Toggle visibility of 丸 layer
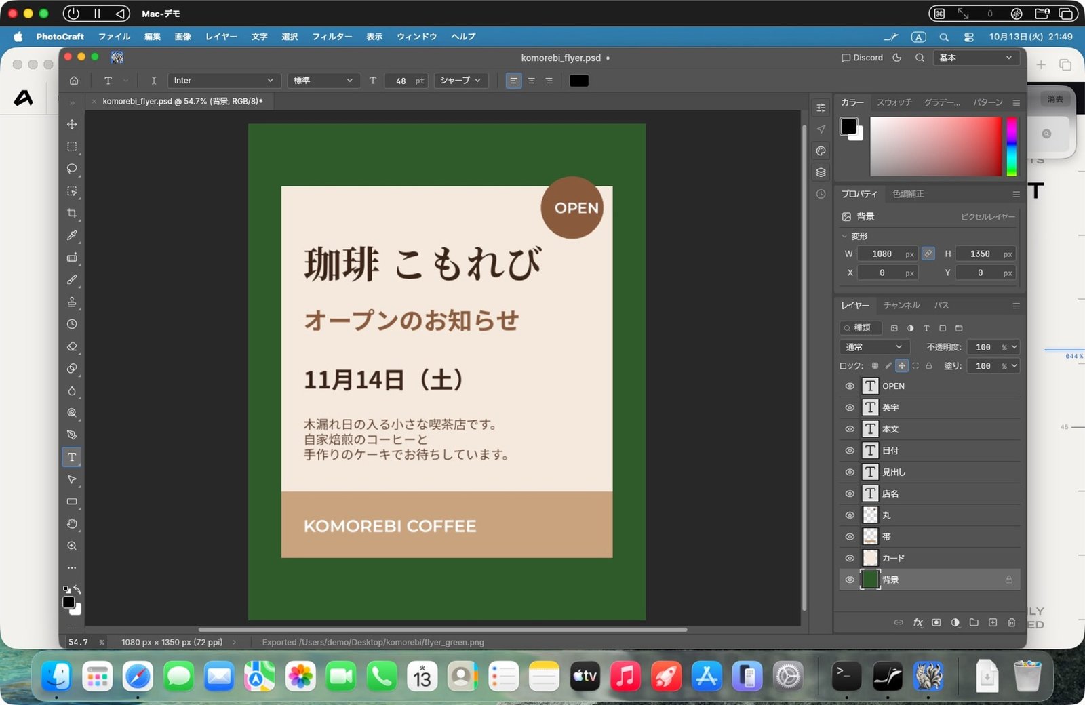Screen dimensions: 1085x705 click(x=849, y=515)
